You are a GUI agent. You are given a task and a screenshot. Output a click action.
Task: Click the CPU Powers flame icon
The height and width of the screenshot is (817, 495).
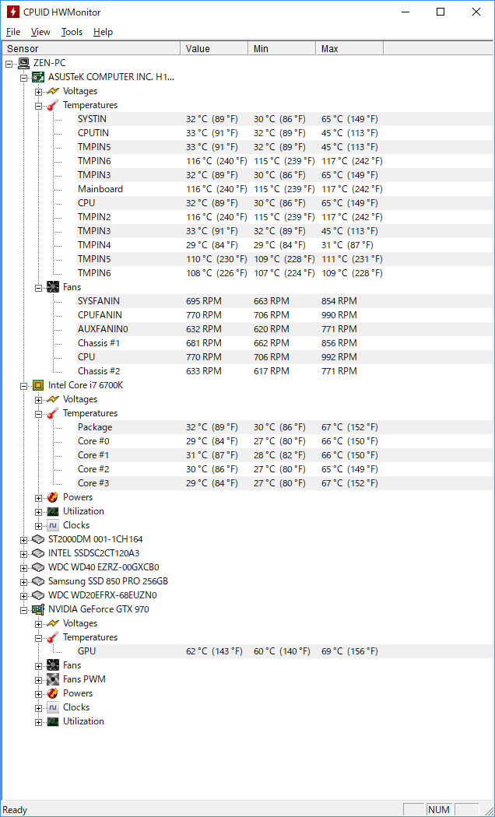(53, 497)
